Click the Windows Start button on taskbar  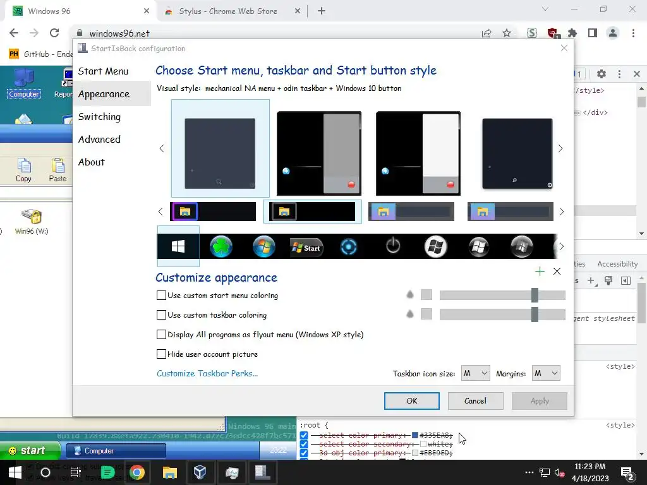click(x=15, y=472)
